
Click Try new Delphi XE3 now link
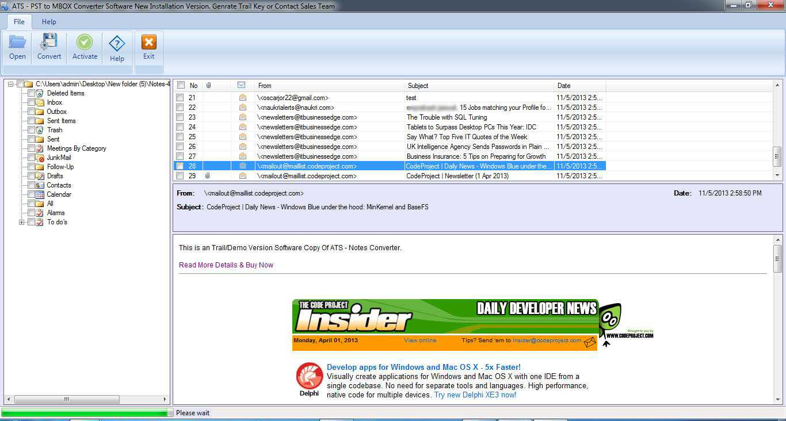click(475, 395)
